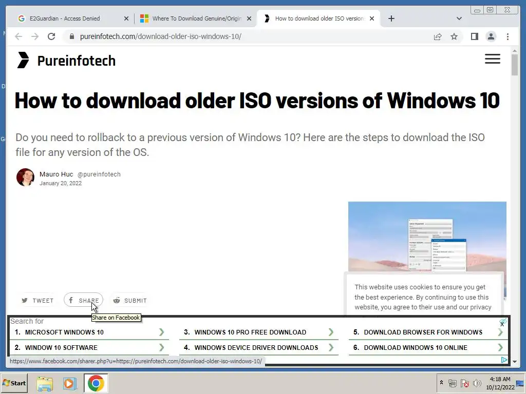Screen dimensions: 526x394
Task: Open the media player taskbar icon
Action: [70, 384]
